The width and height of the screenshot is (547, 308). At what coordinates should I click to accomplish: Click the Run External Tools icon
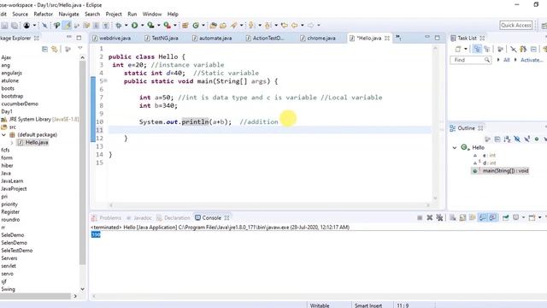click(168, 25)
